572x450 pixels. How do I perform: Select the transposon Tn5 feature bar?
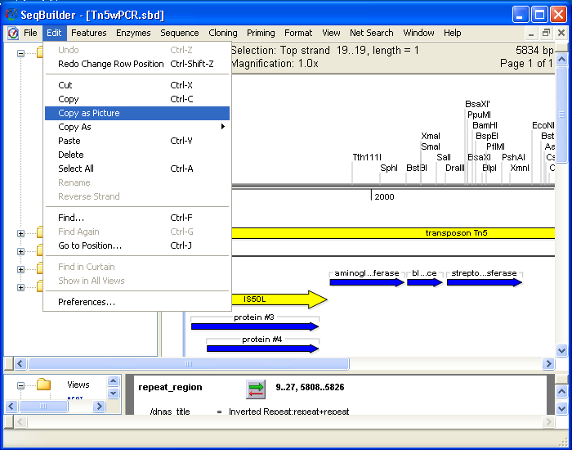[x=393, y=233]
